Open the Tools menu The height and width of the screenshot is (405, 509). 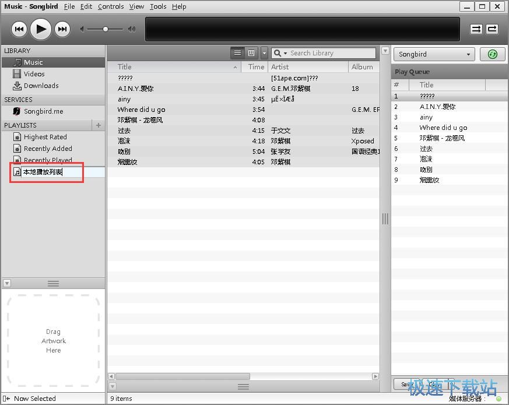[x=158, y=6]
